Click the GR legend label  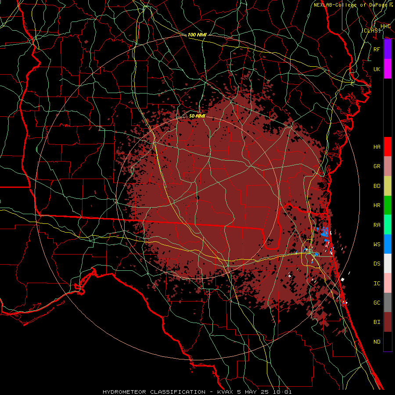377,166
